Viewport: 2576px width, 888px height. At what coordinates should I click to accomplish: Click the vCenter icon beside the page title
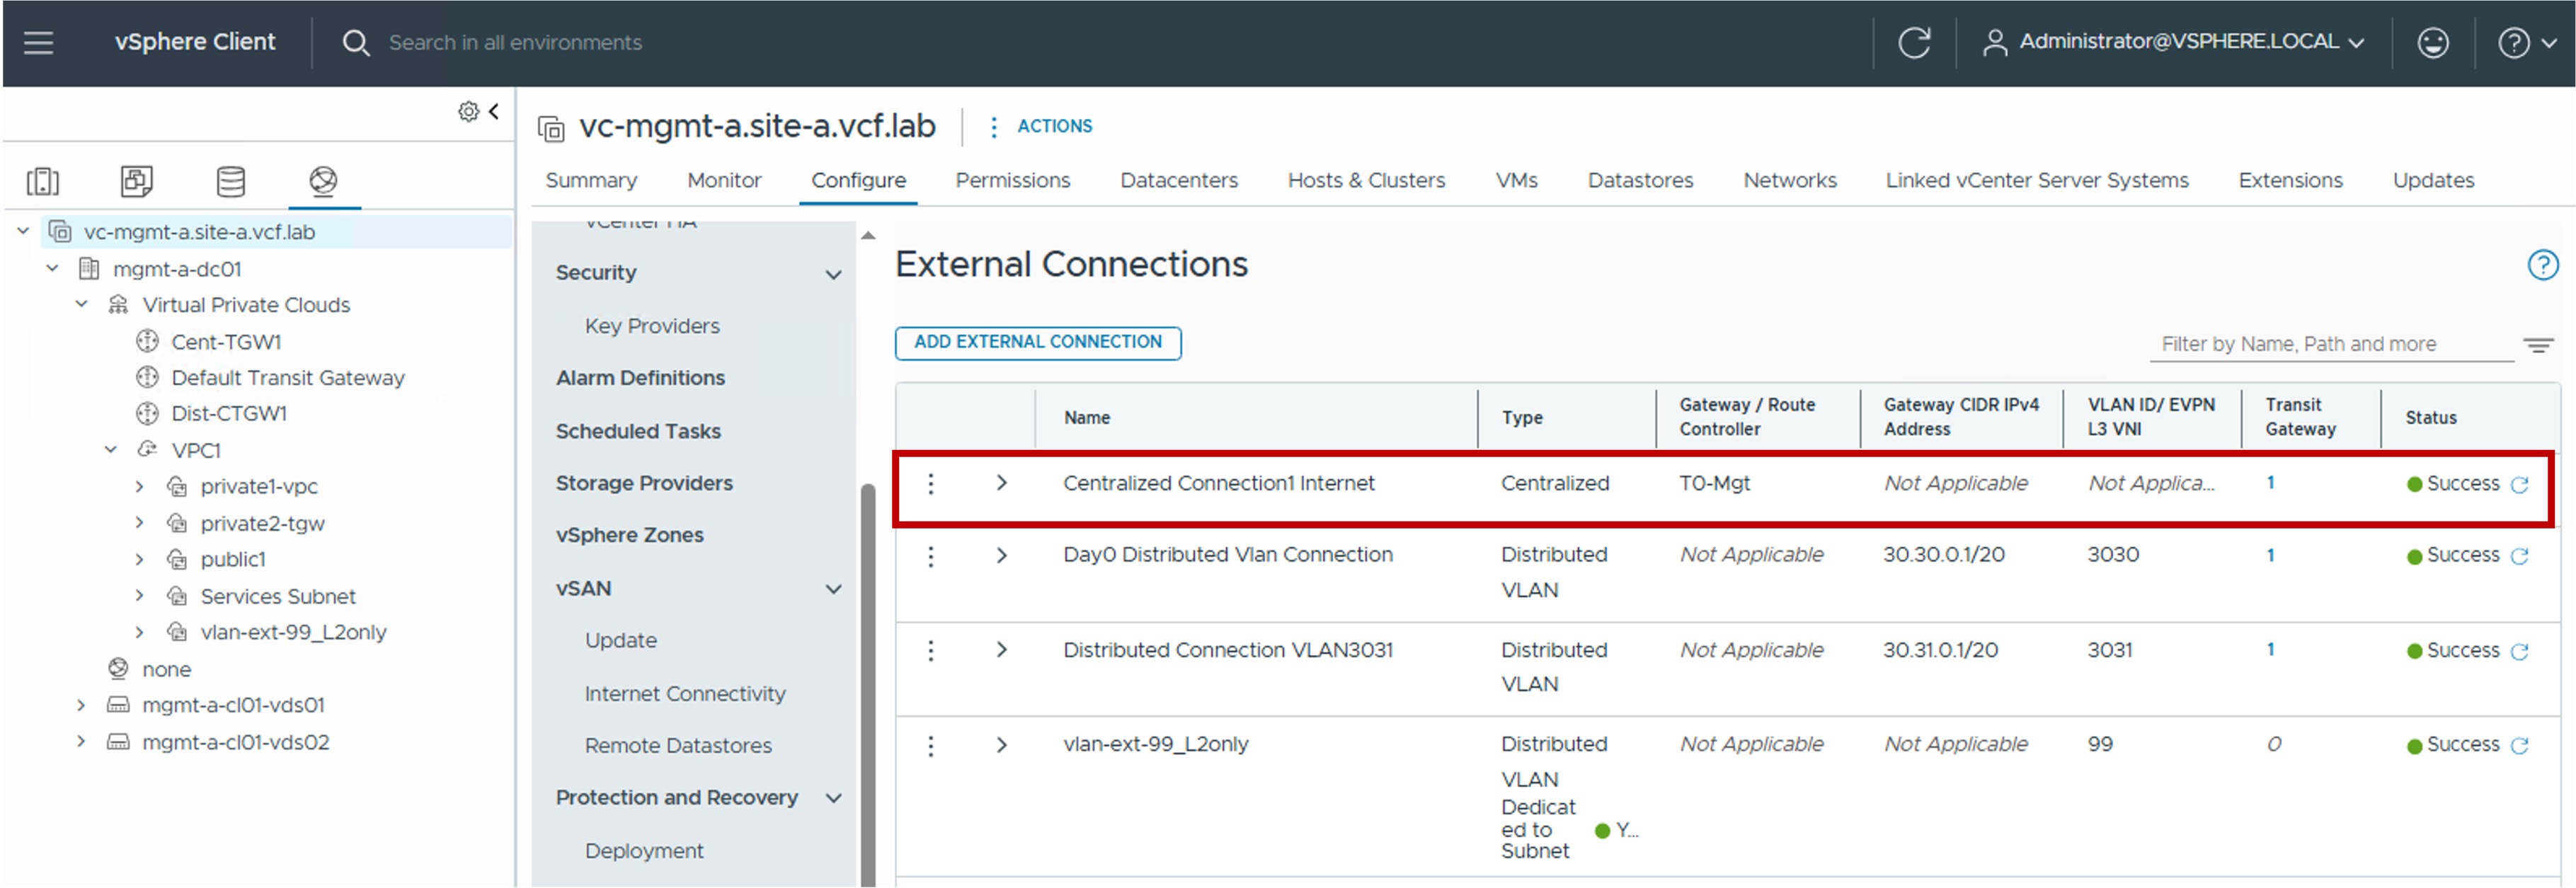(x=551, y=128)
